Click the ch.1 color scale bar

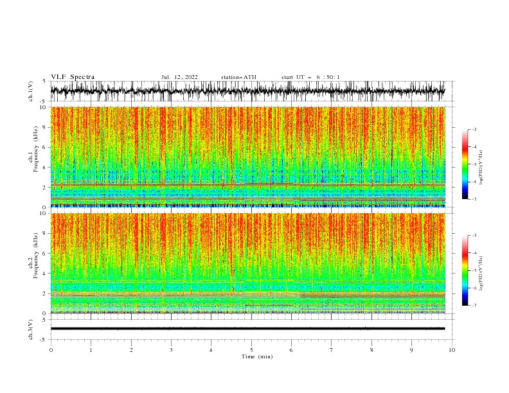465,164
